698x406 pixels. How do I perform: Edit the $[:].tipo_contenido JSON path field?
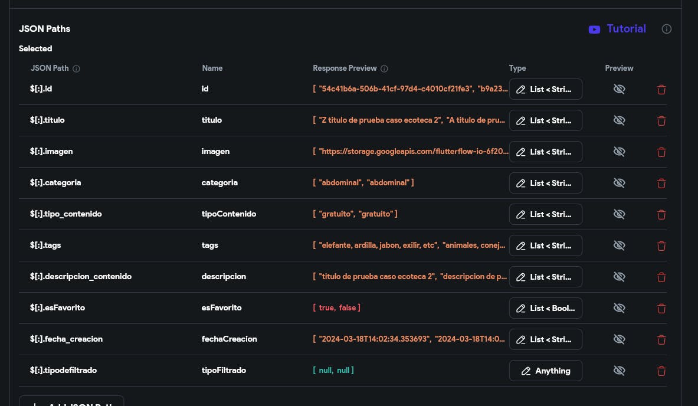pyautogui.click(x=66, y=214)
